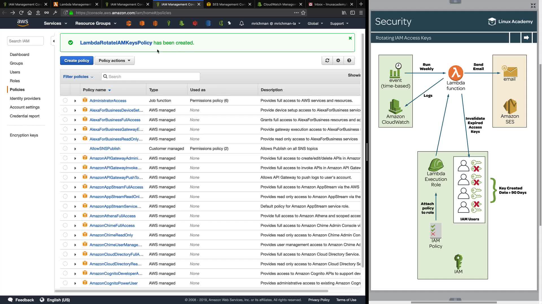542x304 pixels.
Task: Dismiss the policy created banner
Action: 350,38
